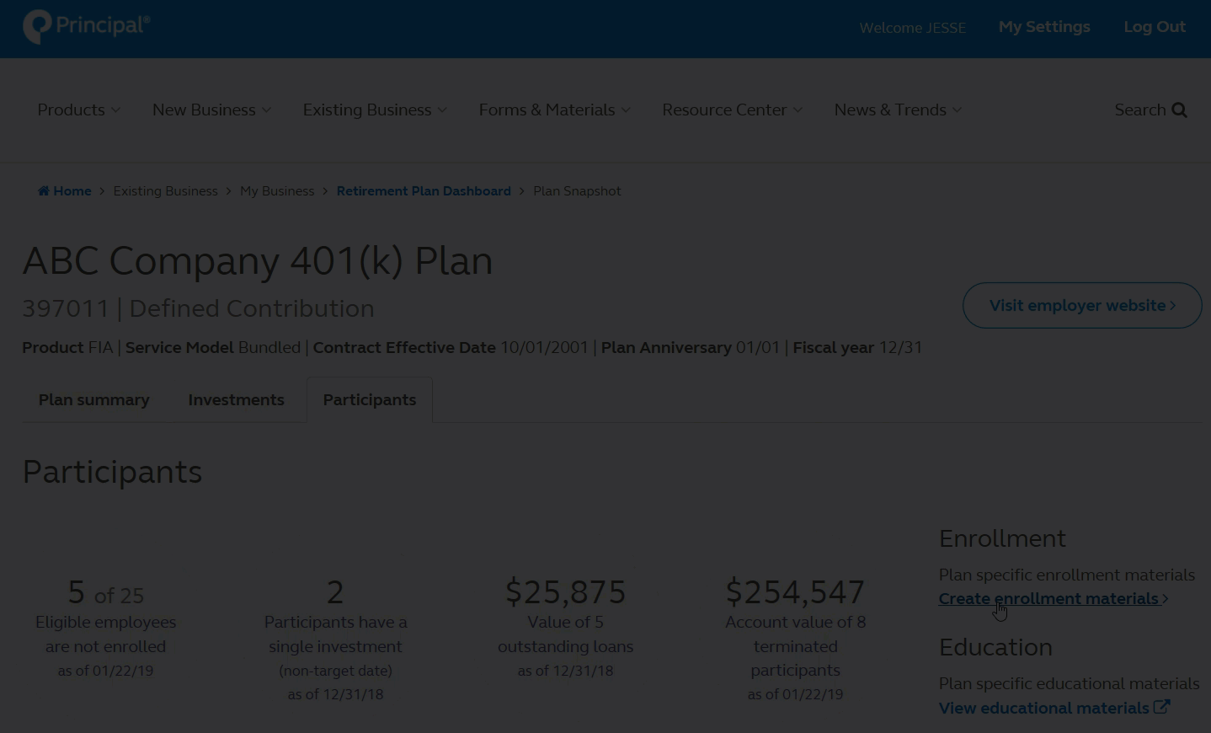Open the New Business dropdown

211,110
